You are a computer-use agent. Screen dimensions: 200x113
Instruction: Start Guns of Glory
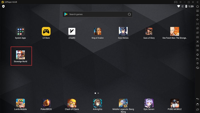pyautogui.click(x=149, y=31)
